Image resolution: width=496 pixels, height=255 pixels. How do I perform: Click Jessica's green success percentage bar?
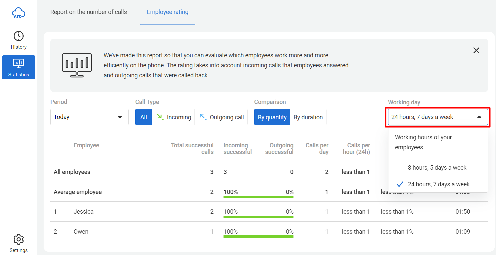[258, 216]
